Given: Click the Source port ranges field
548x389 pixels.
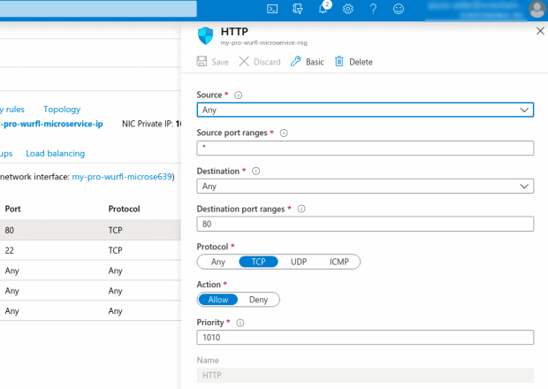Looking at the screenshot, I should (x=365, y=148).
